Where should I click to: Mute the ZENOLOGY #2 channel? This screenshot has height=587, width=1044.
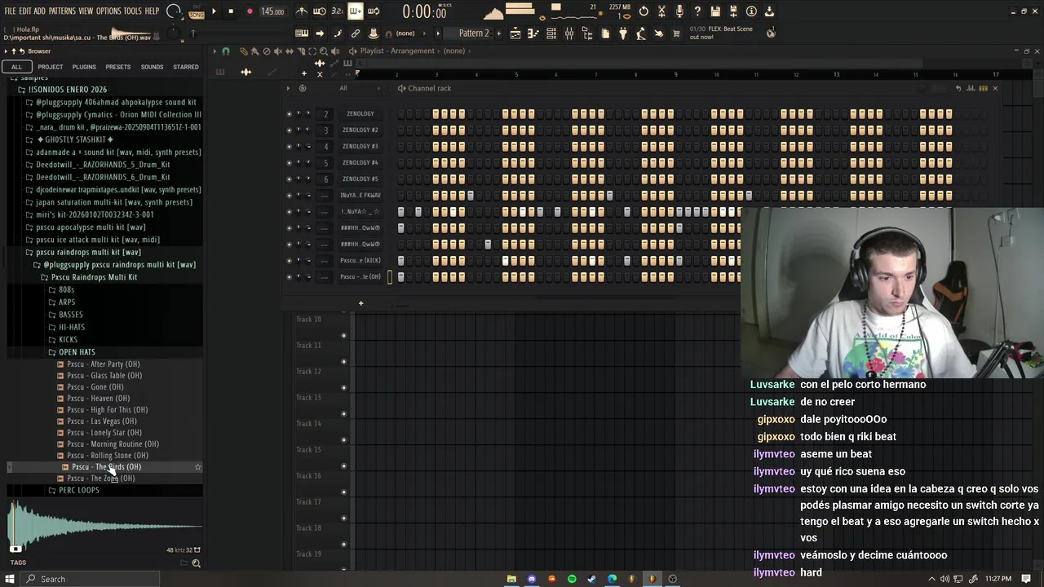click(289, 130)
